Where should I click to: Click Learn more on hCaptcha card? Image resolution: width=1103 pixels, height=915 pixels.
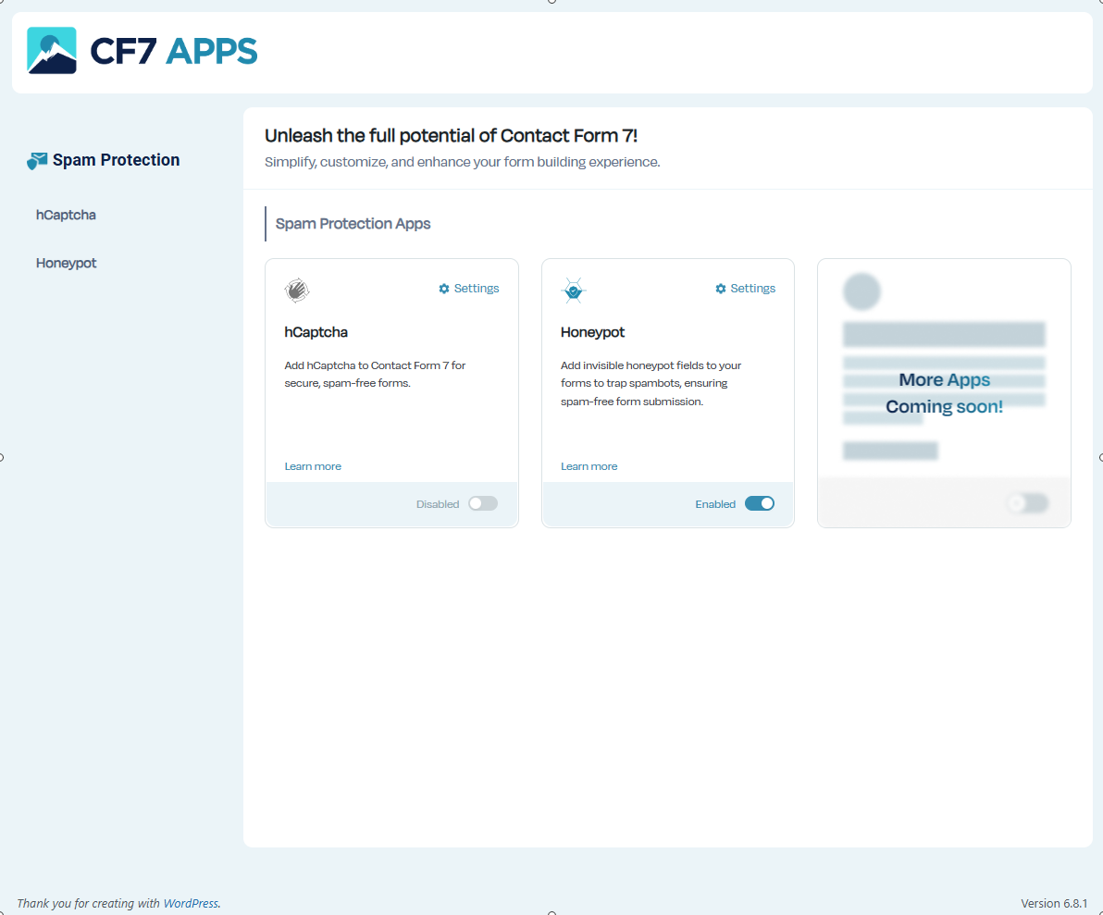[313, 466]
